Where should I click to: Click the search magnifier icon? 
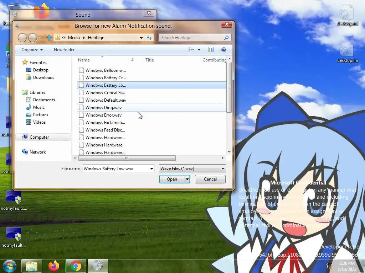click(226, 38)
